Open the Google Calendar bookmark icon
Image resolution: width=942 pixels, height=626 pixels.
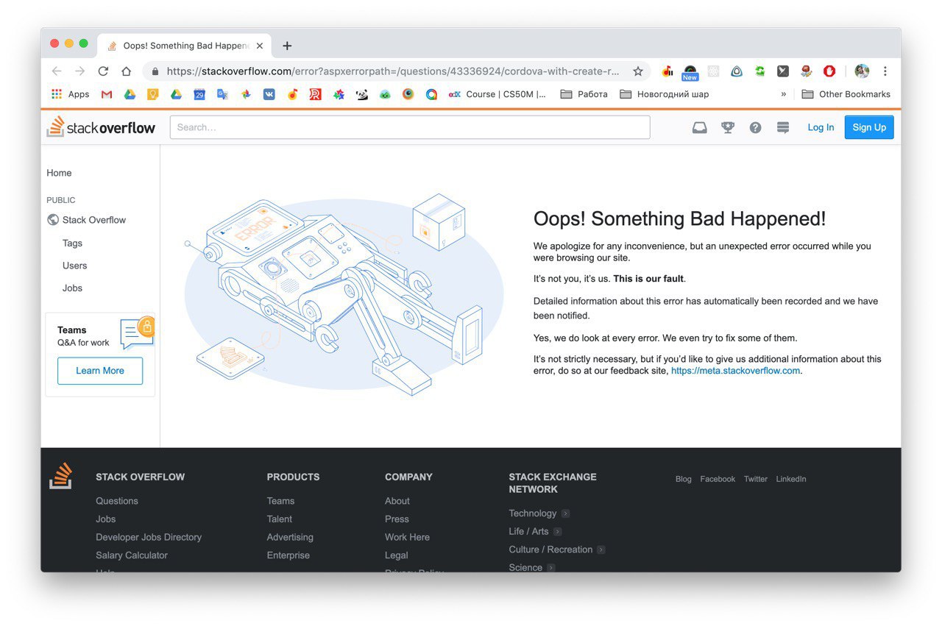(199, 94)
